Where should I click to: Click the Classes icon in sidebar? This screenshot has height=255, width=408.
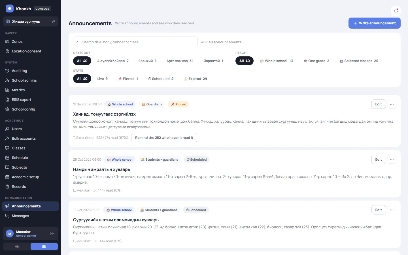(7, 148)
